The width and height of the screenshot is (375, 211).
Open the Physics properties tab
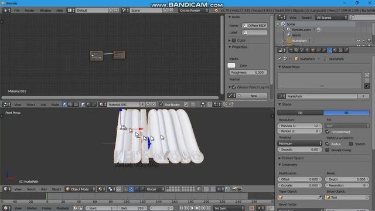tap(346, 50)
